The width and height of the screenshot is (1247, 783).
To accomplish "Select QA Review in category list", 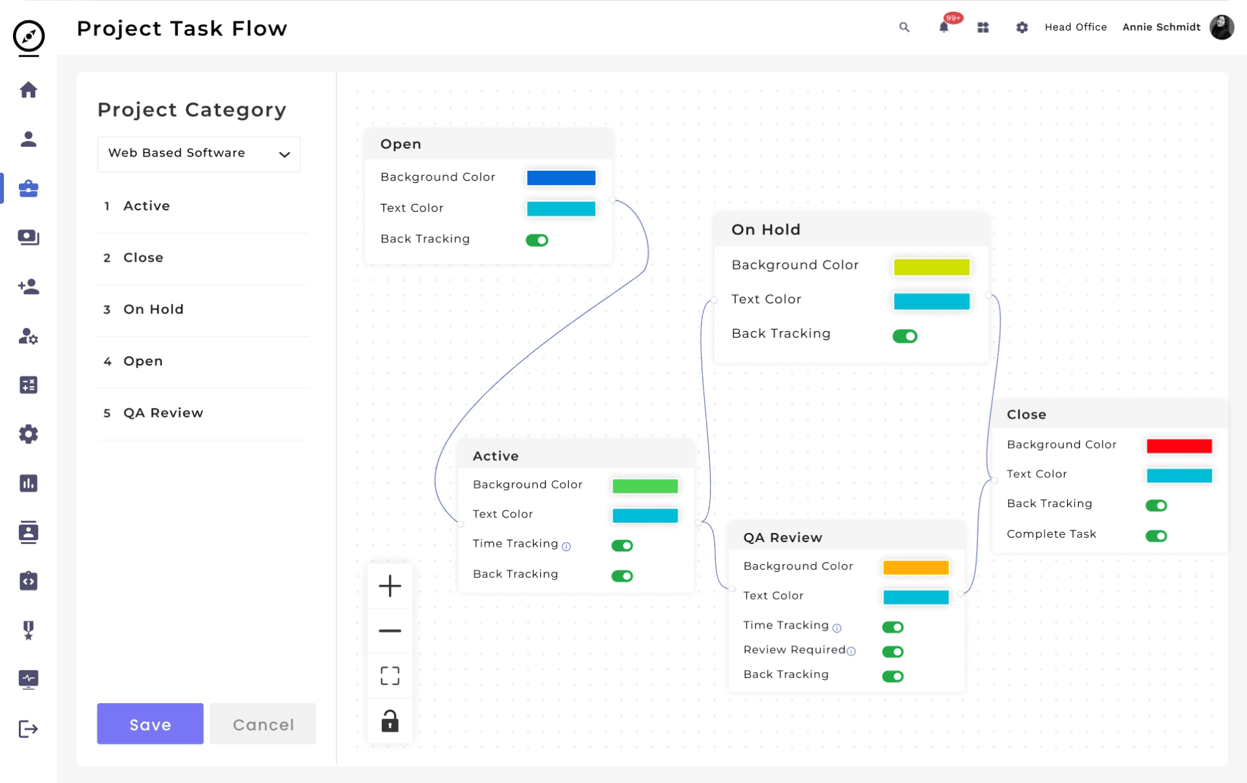I will pyautogui.click(x=163, y=413).
